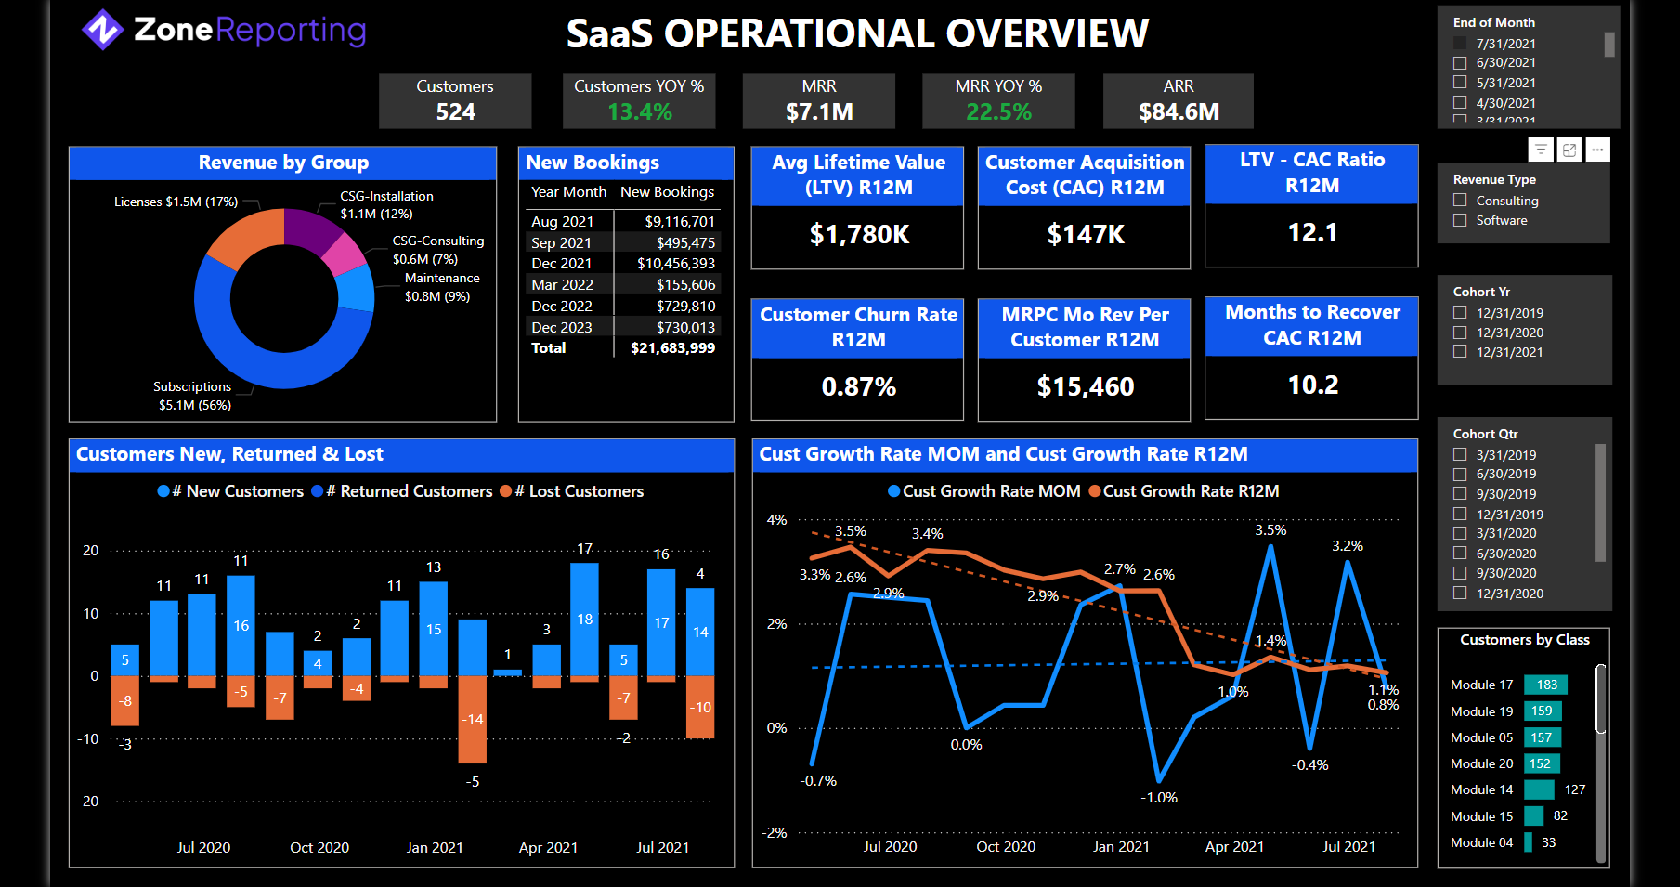Screen dimensions: 1680x887
Task: Open more options ellipsis above Revenue Type
Action: pos(1597,150)
